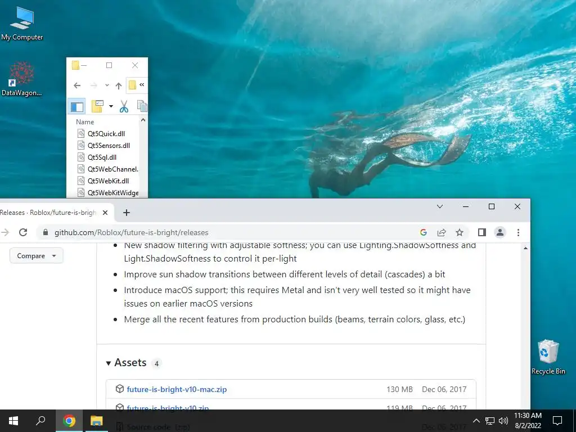Toggle Chrome side panel
This screenshot has height=432, width=576.
pyautogui.click(x=482, y=232)
